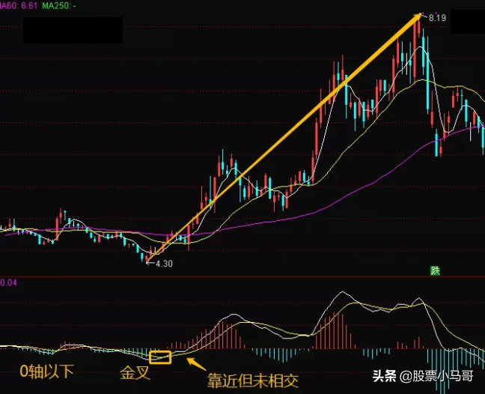The height and width of the screenshot is (394, 485).
Task: Click the black redacted box near MA labels
Action: point(73,30)
